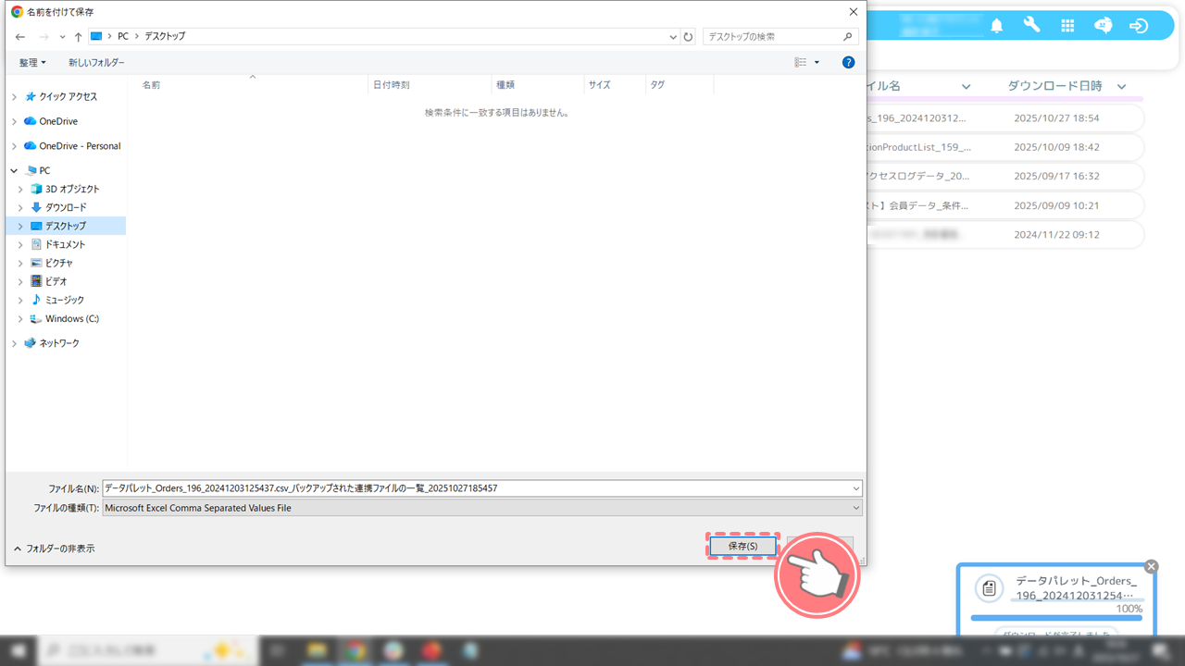Open the apps grid icon
The width and height of the screenshot is (1185, 666).
coord(1067,26)
